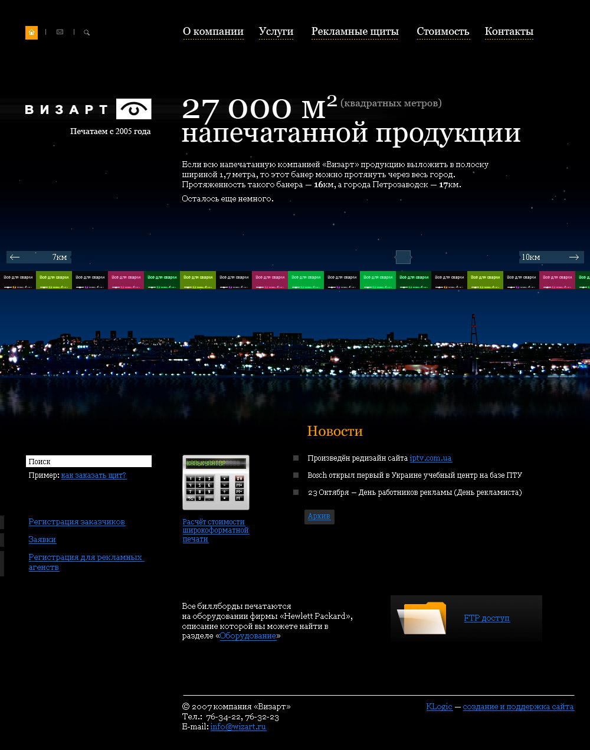Click the Новости heading
The image size is (590, 750).
pyautogui.click(x=335, y=431)
